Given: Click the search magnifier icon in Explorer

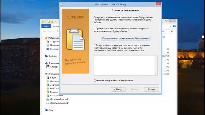Looking at the screenshot, I should coord(172,31).
